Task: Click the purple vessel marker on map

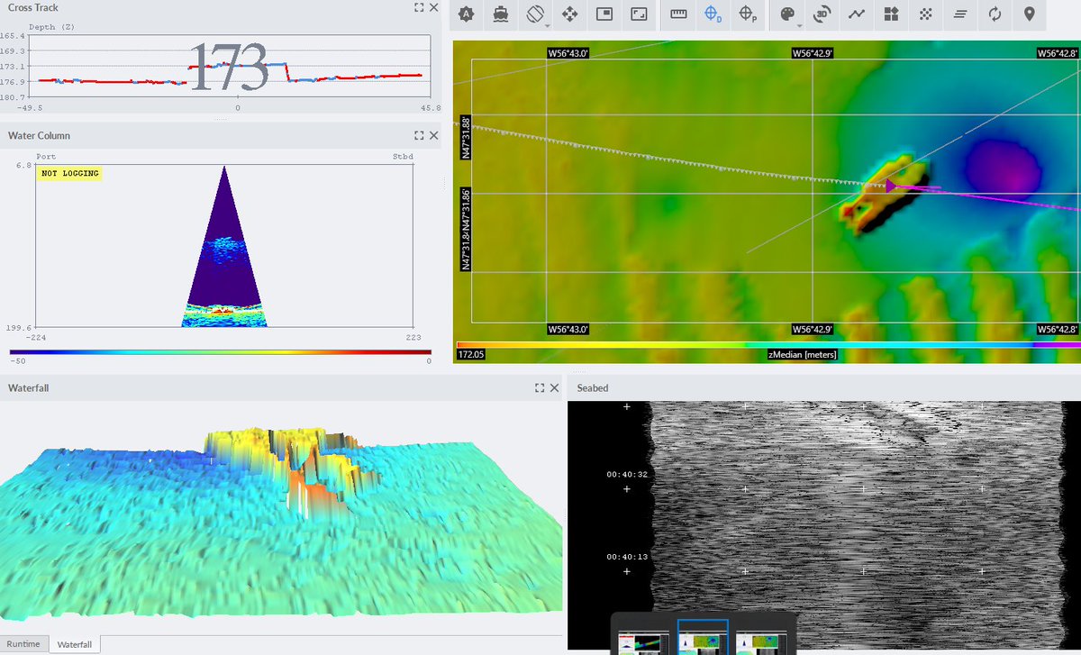Action: pyautogui.click(x=890, y=186)
